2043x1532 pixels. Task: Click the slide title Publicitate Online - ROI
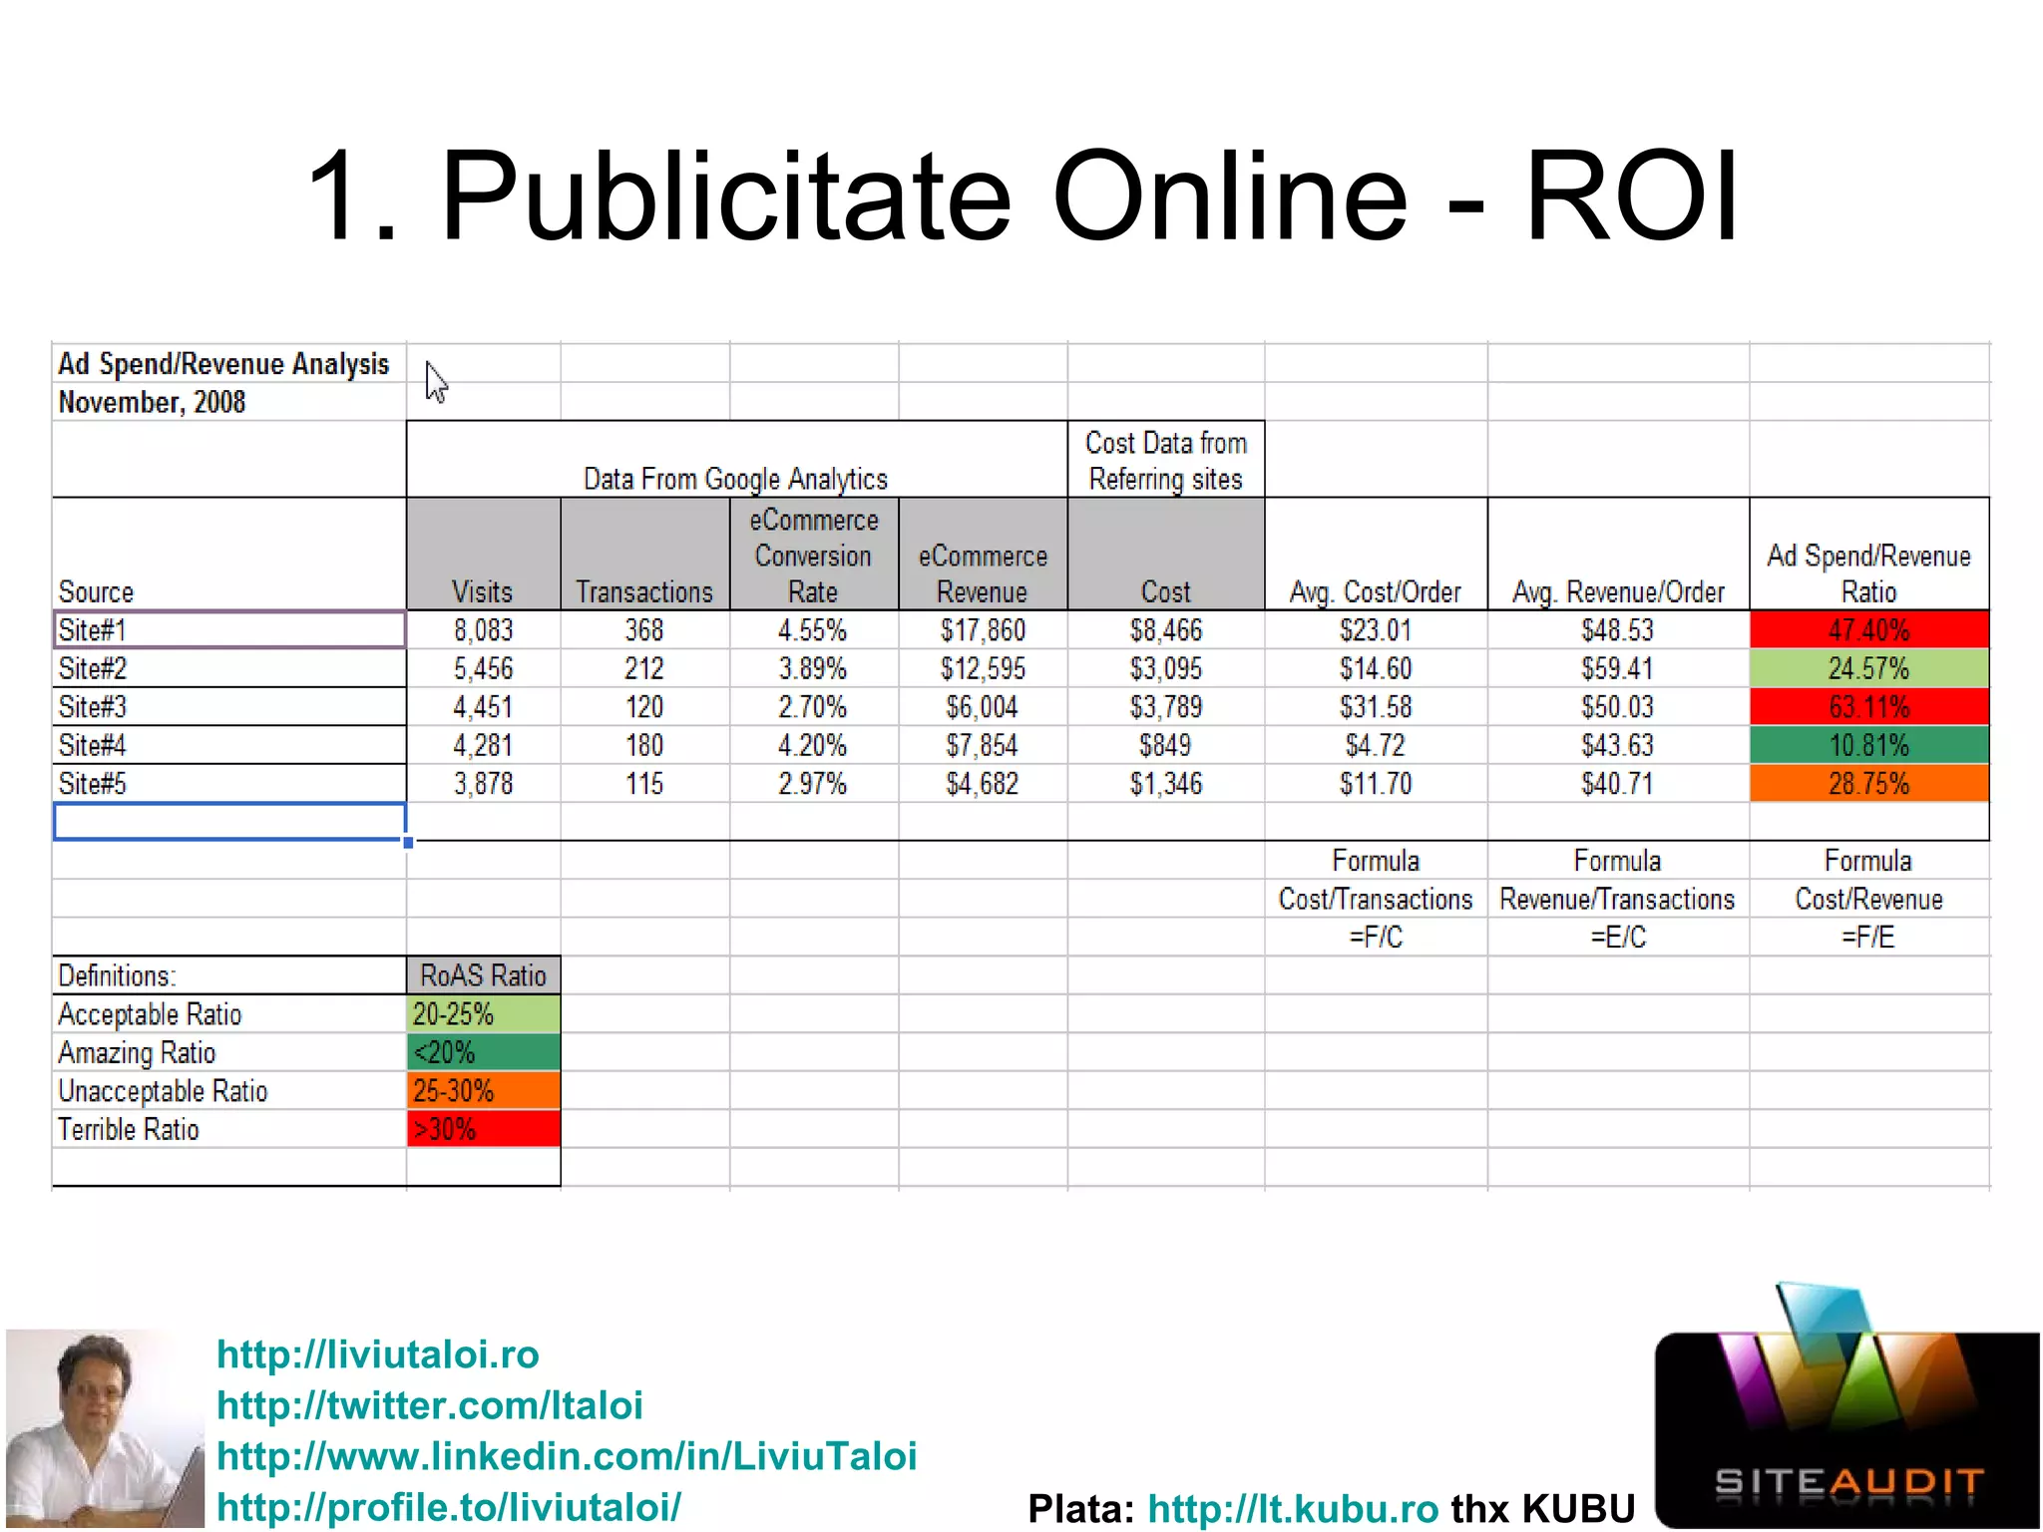(1022, 194)
